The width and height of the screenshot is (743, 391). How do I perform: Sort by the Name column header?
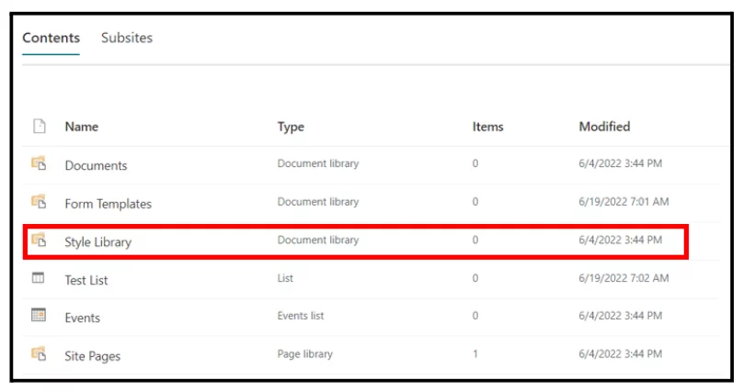click(x=81, y=127)
